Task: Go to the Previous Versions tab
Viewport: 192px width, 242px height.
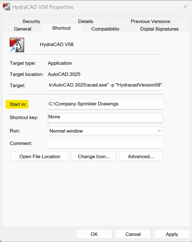Action: coord(150,21)
